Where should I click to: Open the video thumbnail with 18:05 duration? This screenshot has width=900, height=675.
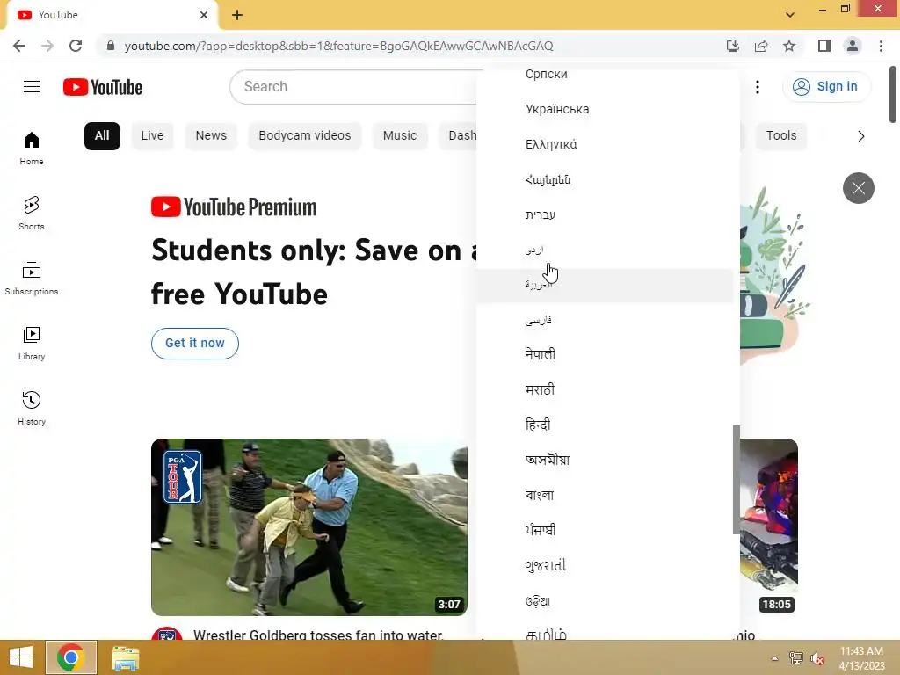click(x=768, y=527)
